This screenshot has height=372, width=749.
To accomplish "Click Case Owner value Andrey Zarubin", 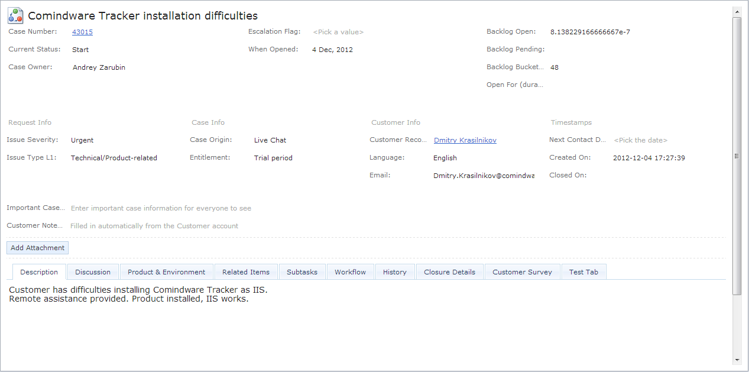I will [99, 67].
